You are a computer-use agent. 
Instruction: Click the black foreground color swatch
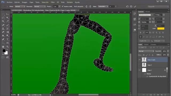[x=4, y=51]
